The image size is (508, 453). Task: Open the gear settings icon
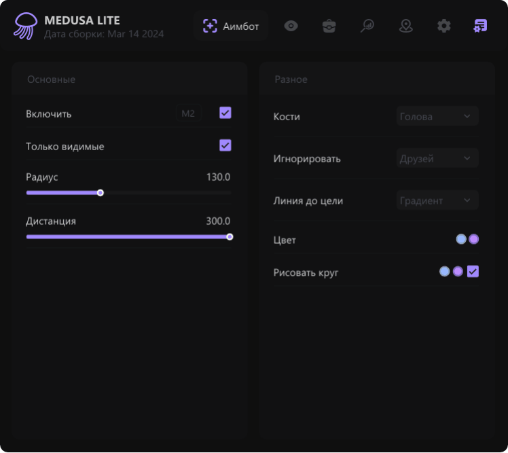(443, 26)
